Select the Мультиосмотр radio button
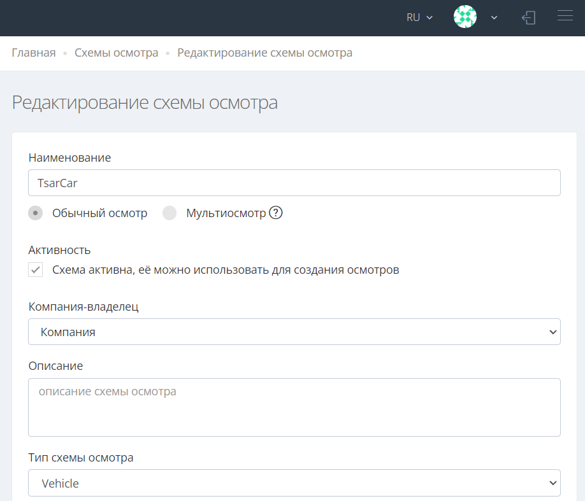The height and width of the screenshot is (501, 585). click(170, 213)
